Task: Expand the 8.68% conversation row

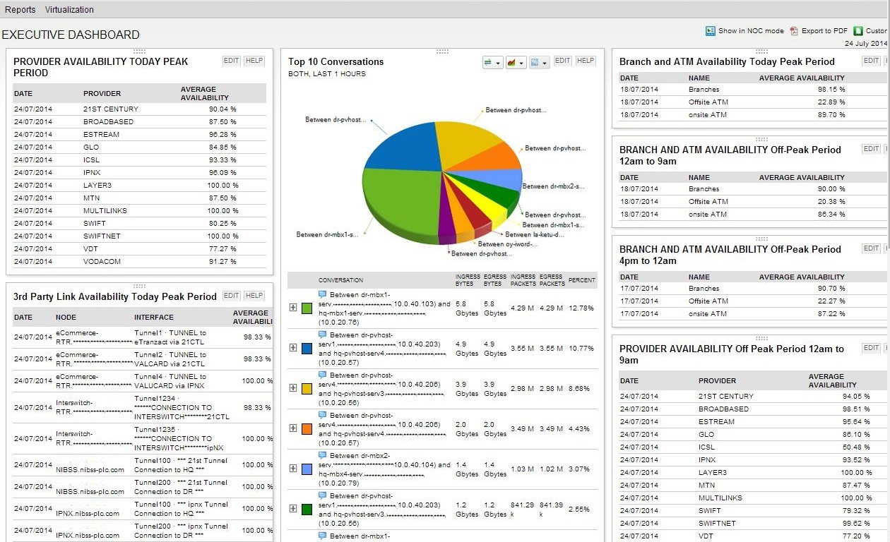Action: (293, 388)
